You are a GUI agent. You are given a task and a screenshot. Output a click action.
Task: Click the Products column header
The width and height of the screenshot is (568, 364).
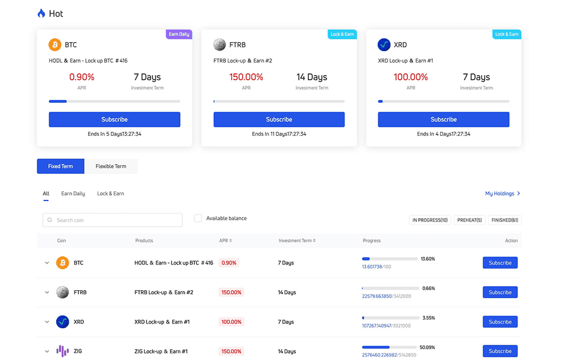pyautogui.click(x=144, y=241)
